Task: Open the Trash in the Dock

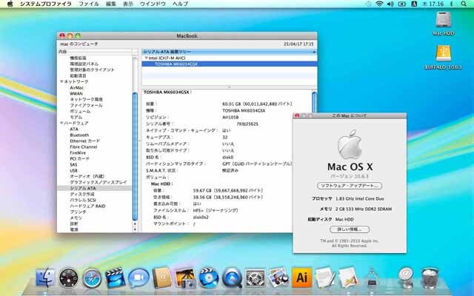Action: tap(430, 277)
